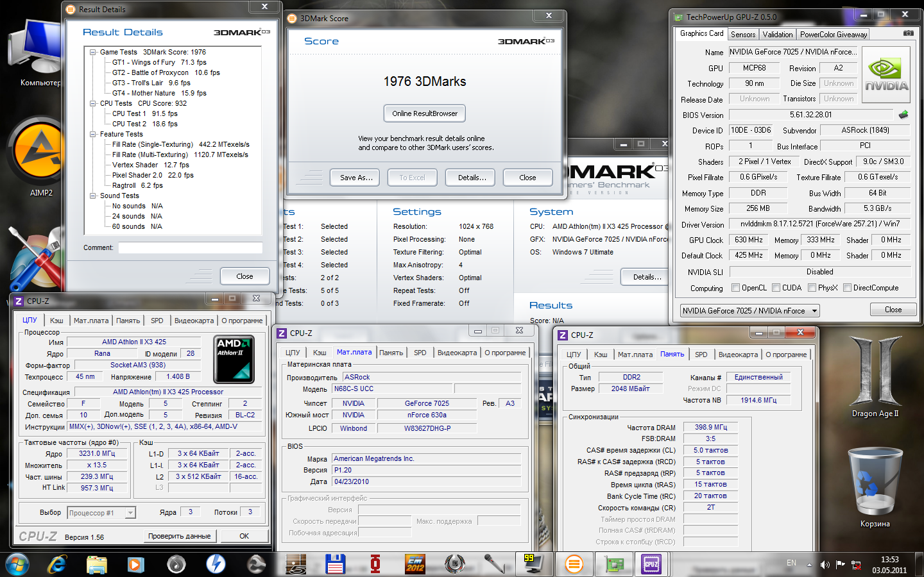The image size is (924, 577).
Task: Switch to the Validation tab in GPU-Z
Action: point(778,35)
